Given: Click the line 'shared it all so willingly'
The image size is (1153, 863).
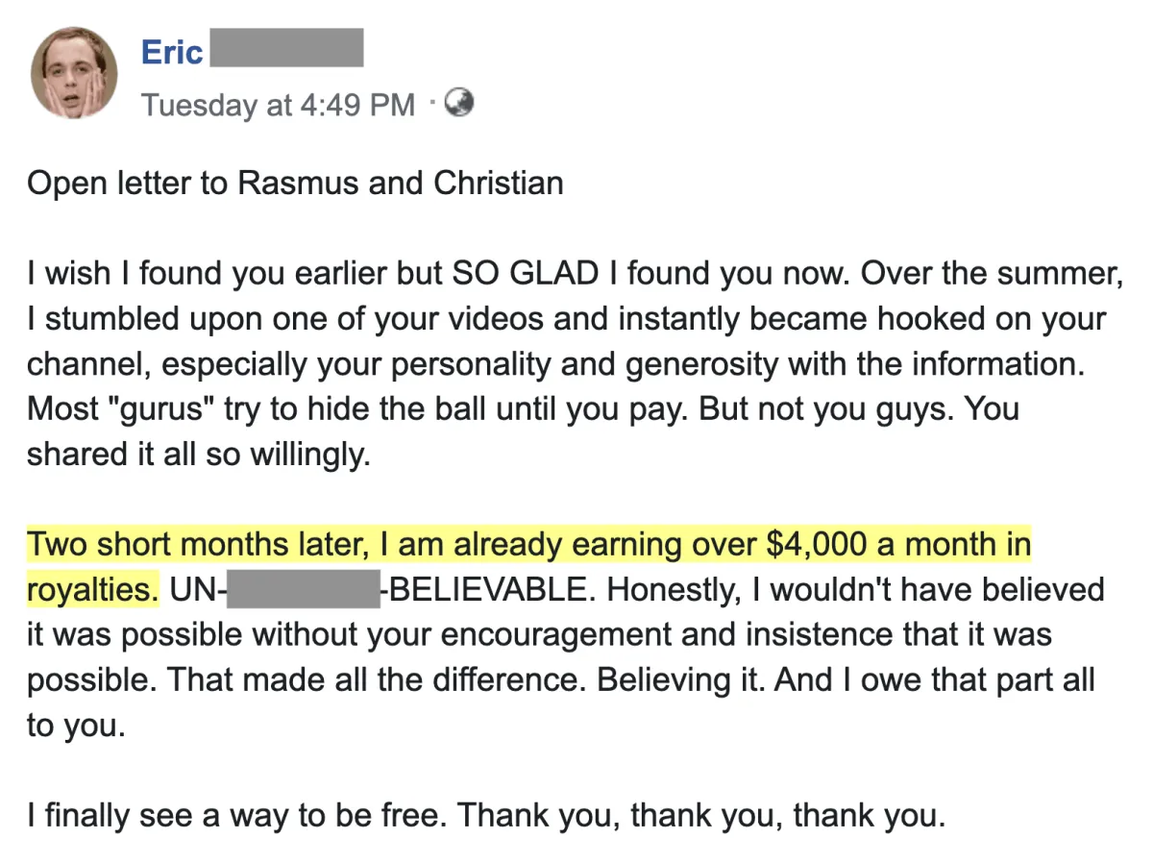Looking at the screenshot, I should click(x=198, y=453).
